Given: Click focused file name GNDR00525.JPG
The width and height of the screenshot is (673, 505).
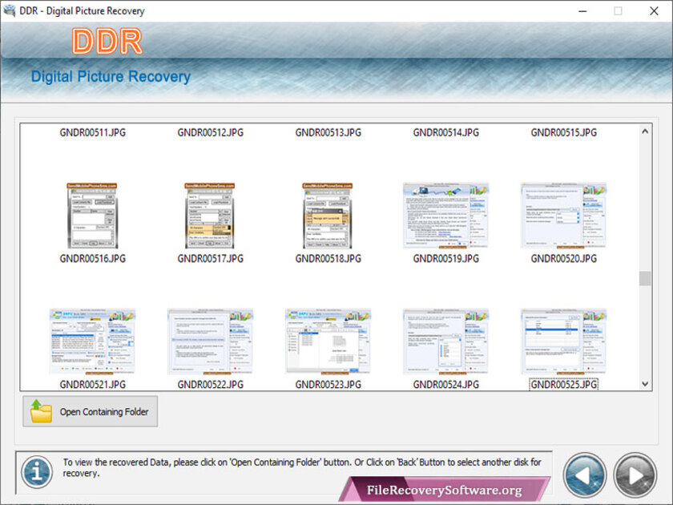Looking at the screenshot, I should [x=563, y=384].
